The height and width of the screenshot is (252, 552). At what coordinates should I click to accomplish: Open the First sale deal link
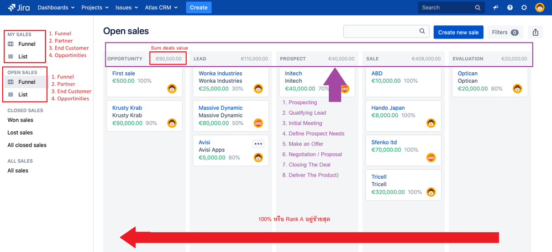[124, 73]
